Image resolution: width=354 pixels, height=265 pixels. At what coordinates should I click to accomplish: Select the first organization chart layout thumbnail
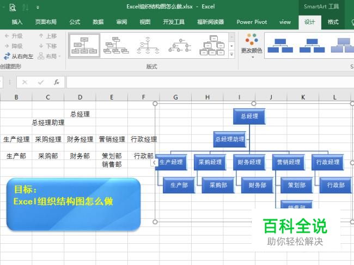(84, 46)
